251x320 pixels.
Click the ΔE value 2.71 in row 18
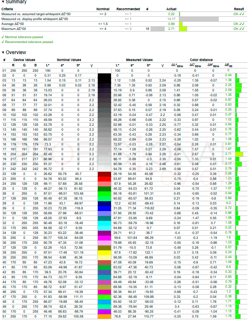point(228,154)
